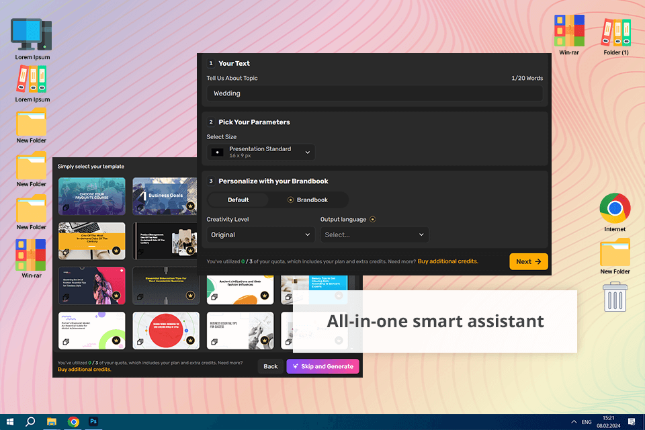This screenshot has width=645, height=430.
Task: Open the Output language Select dropdown
Action: click(375, 234)
